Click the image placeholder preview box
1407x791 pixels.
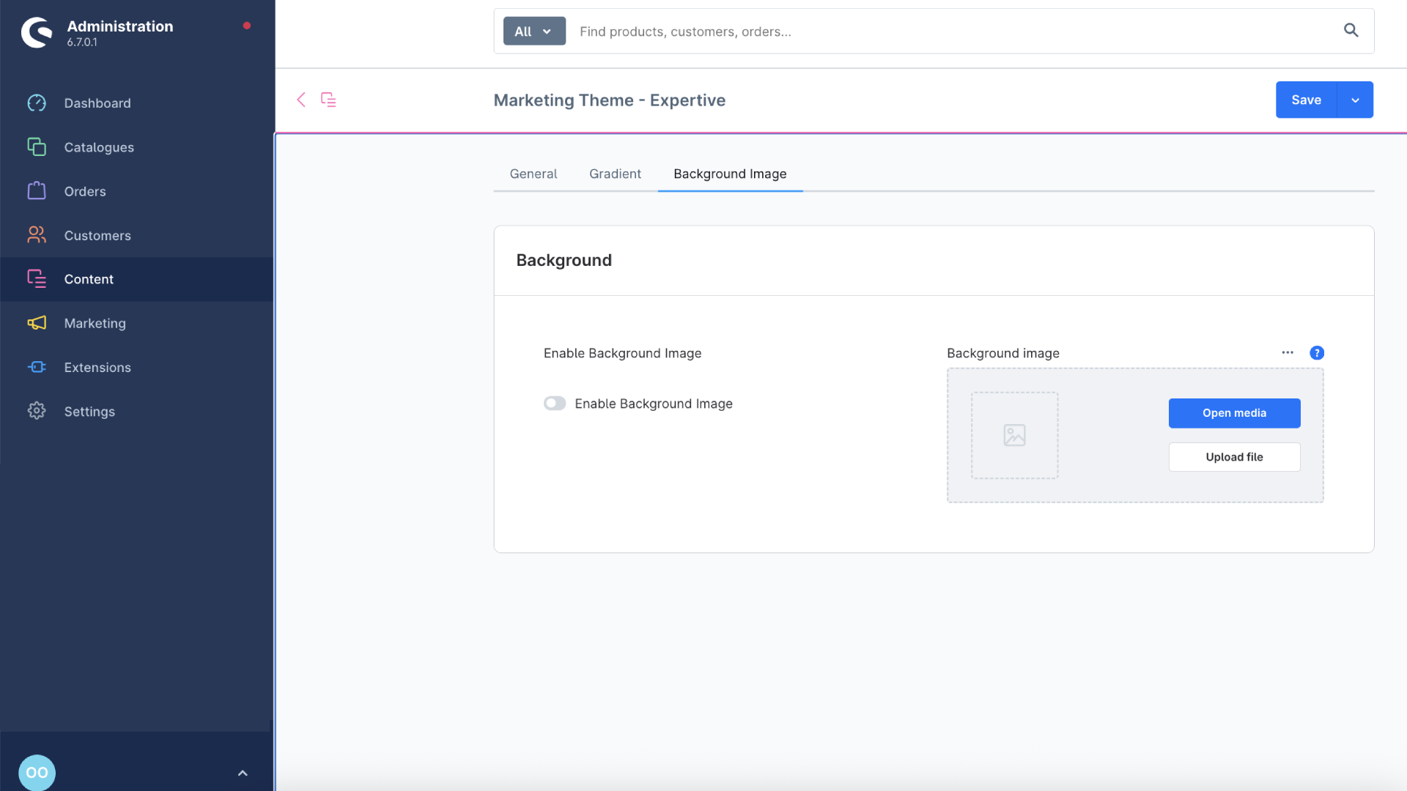pos(1014,435)
